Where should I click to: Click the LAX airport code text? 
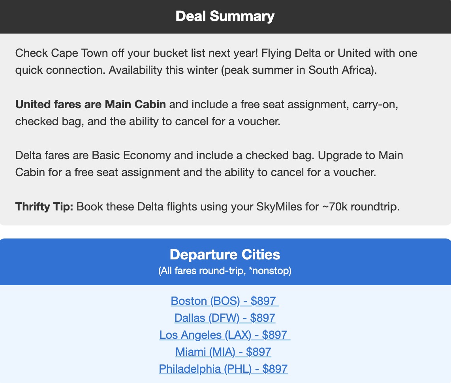[237, 335]
